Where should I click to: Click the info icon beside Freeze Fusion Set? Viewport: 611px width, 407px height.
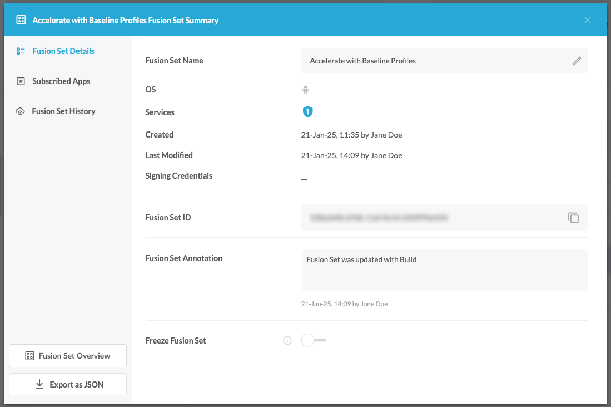coord(287,340)
